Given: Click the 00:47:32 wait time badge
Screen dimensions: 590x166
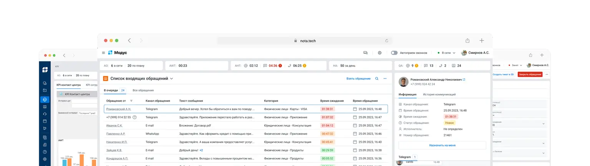Looking at the screenshot, I should [x=327, y=134].
